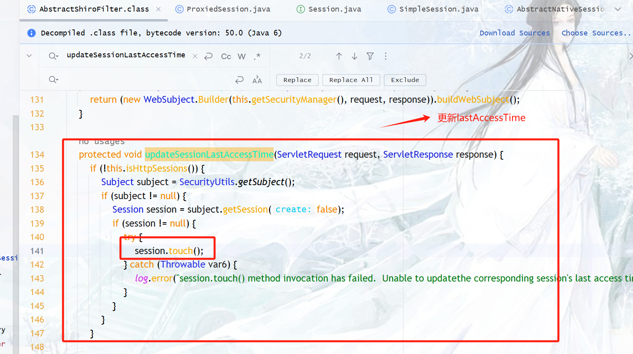Click the Choose Sources link
The width and height of the screenshot is (633, 354).
click(x=596, y=33)
